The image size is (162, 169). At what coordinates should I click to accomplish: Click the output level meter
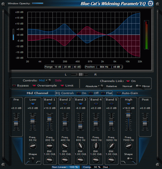(x=147, y=35)
